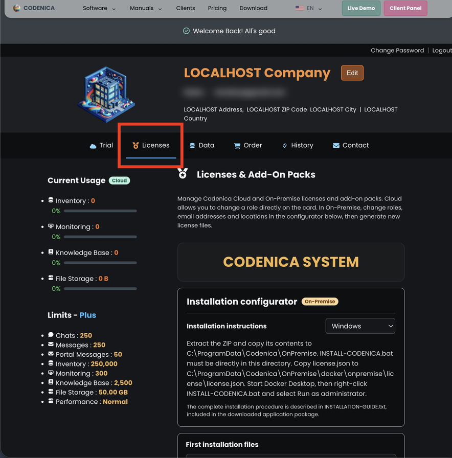Click the Messages limit envelope icon

(x=51, y=345)
